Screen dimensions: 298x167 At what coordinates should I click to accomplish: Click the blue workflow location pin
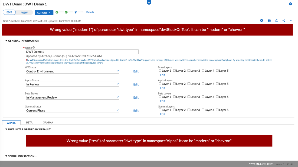(x=76, y=12)
